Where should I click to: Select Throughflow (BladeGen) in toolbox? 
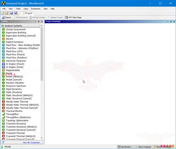(18, 118)
